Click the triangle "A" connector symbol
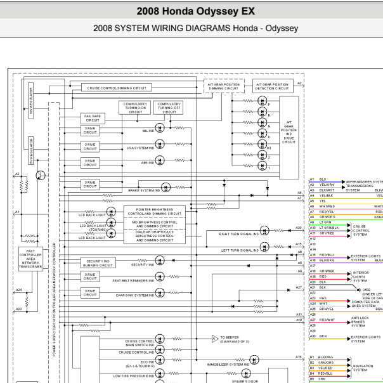 coord(215,339)
